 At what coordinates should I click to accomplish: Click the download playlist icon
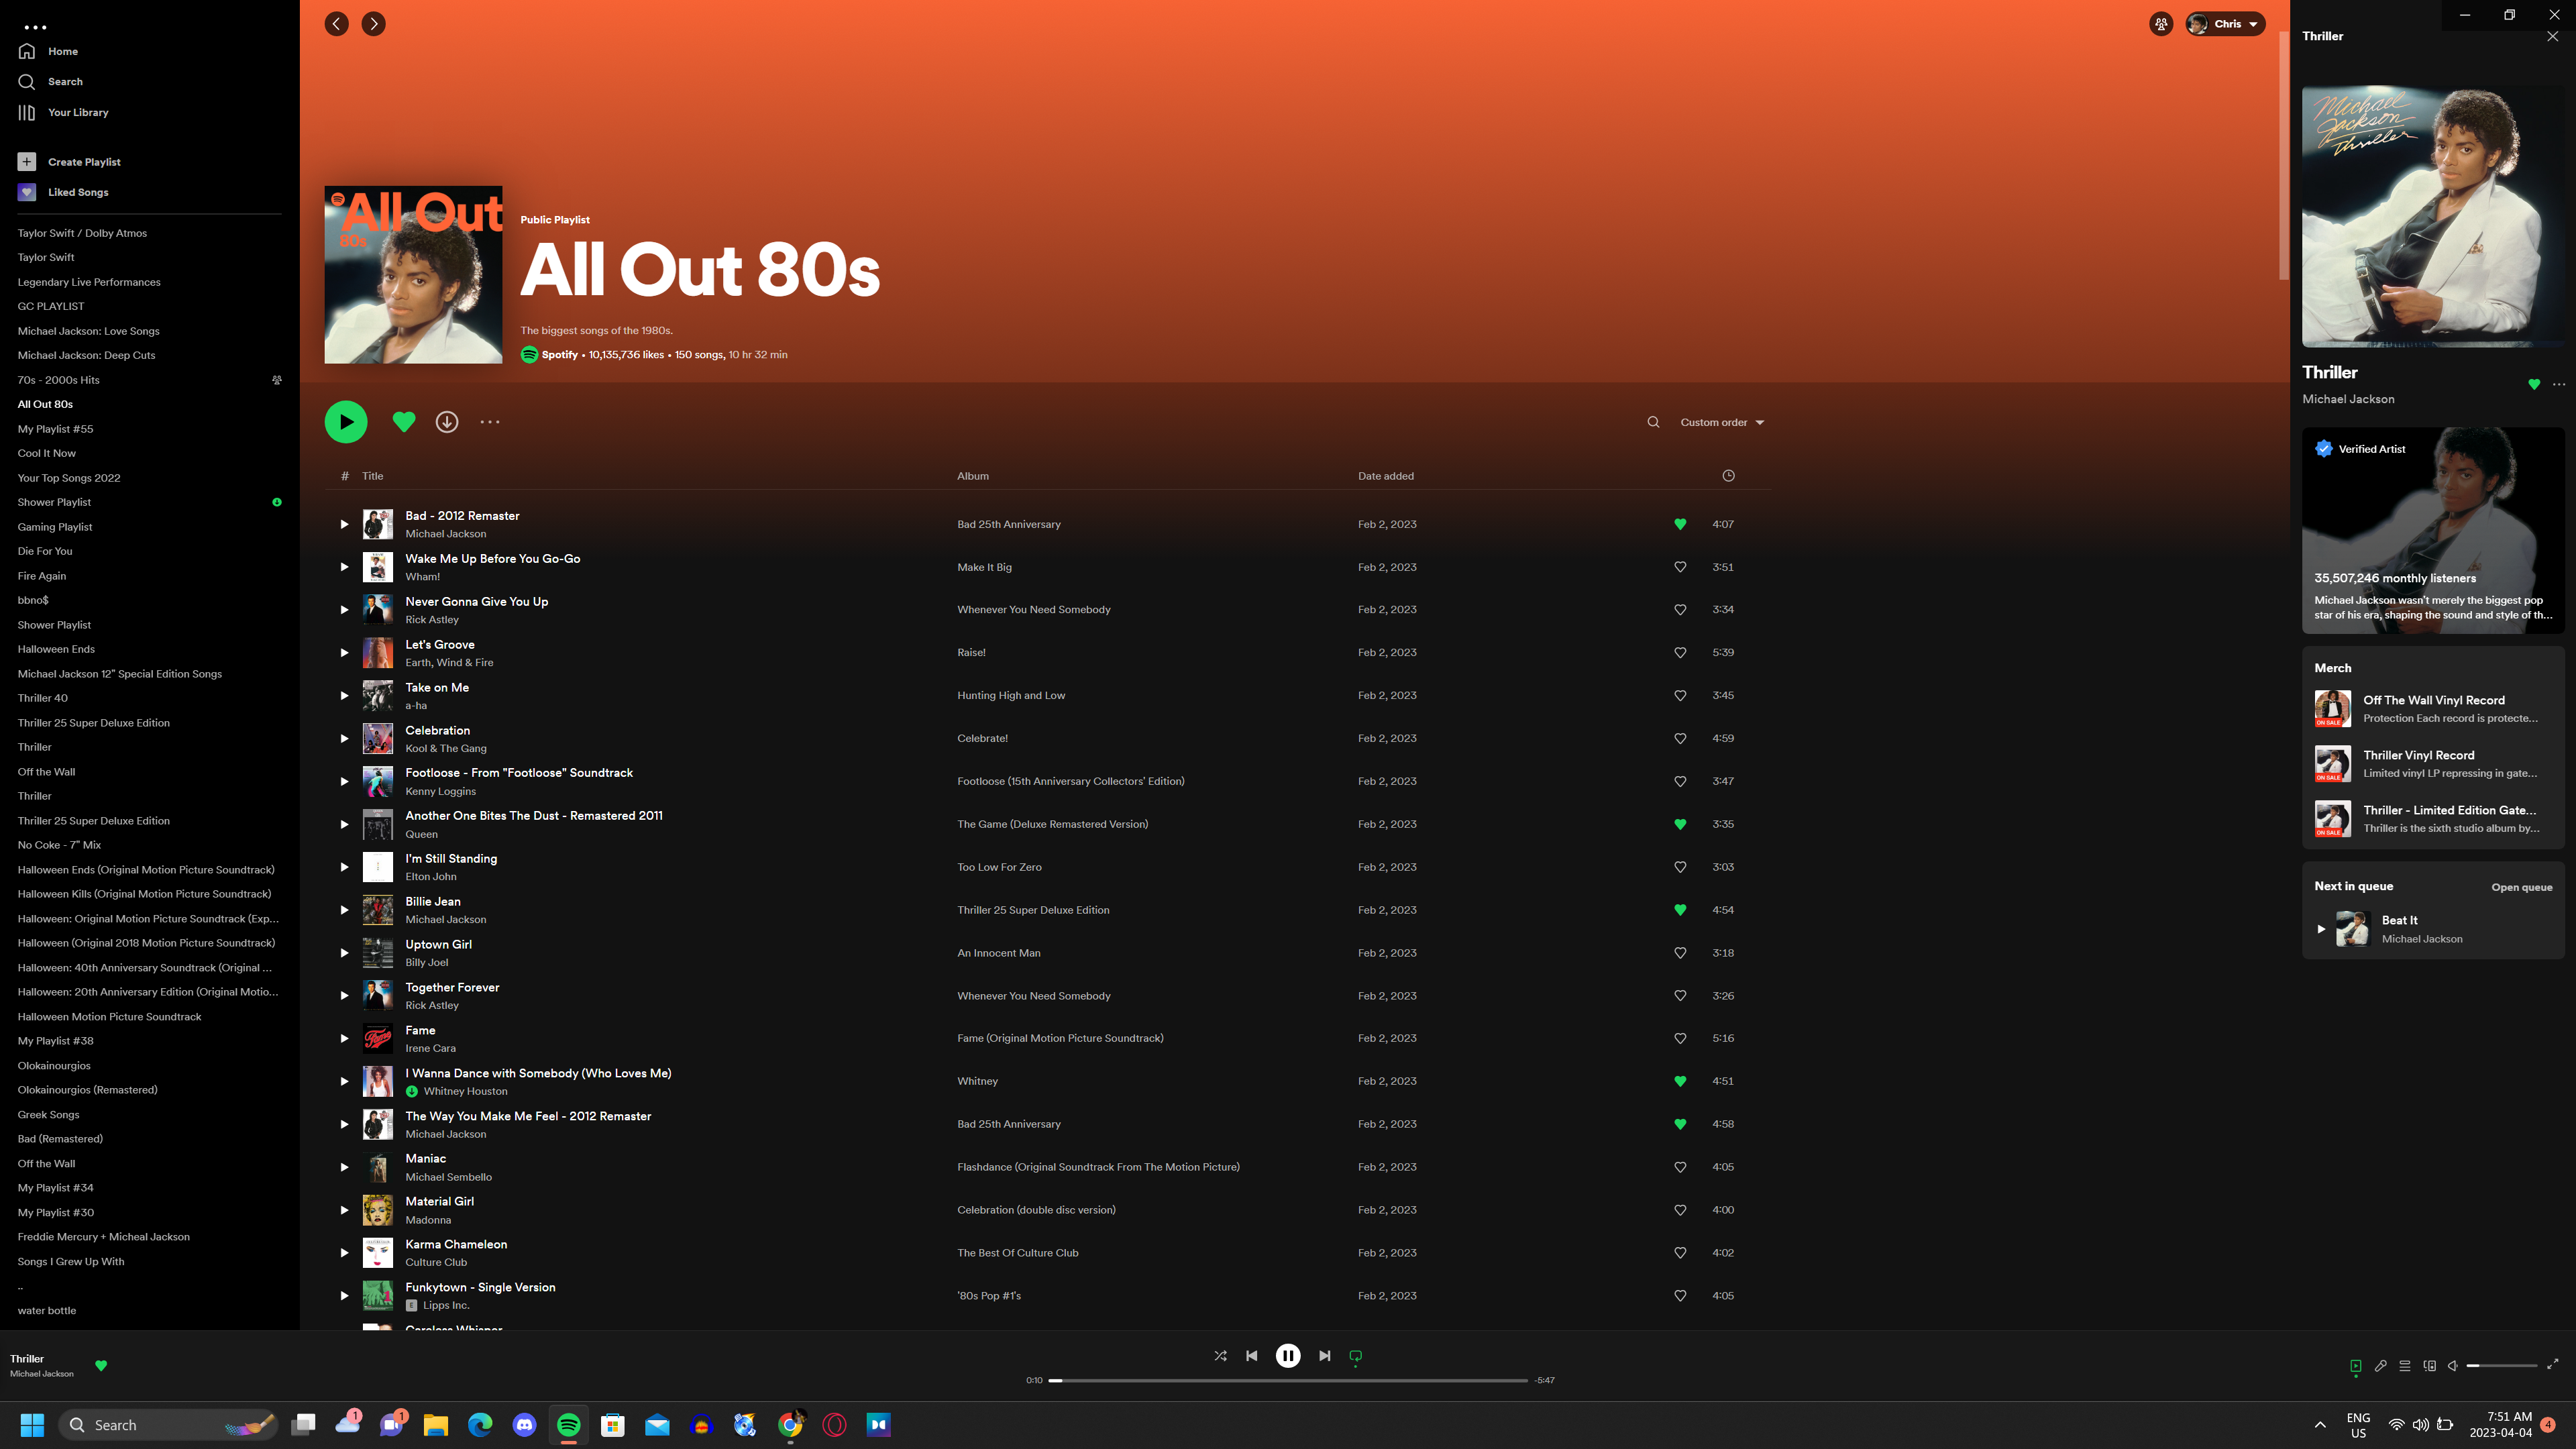pyautogui.click(x=447, y=422)
